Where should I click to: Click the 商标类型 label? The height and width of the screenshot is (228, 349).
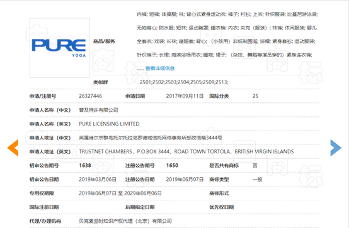click(x=219, y=180)
